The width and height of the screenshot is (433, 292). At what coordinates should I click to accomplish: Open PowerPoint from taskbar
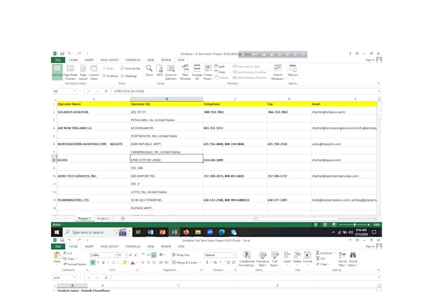point(162,232)
